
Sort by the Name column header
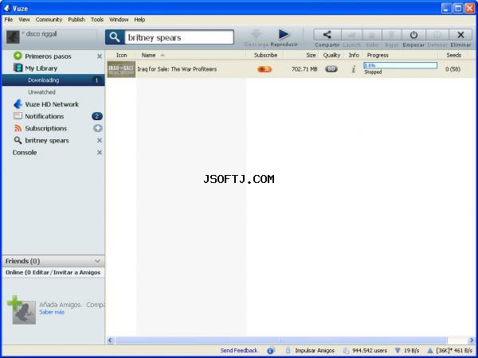[148, 55]
